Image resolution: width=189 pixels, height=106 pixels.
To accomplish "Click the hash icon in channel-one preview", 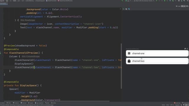I will coord(129,53).
